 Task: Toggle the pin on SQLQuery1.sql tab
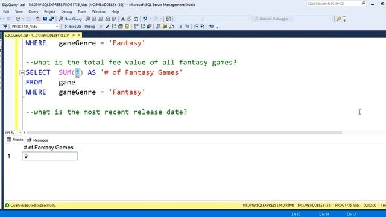tap(74, 36)
